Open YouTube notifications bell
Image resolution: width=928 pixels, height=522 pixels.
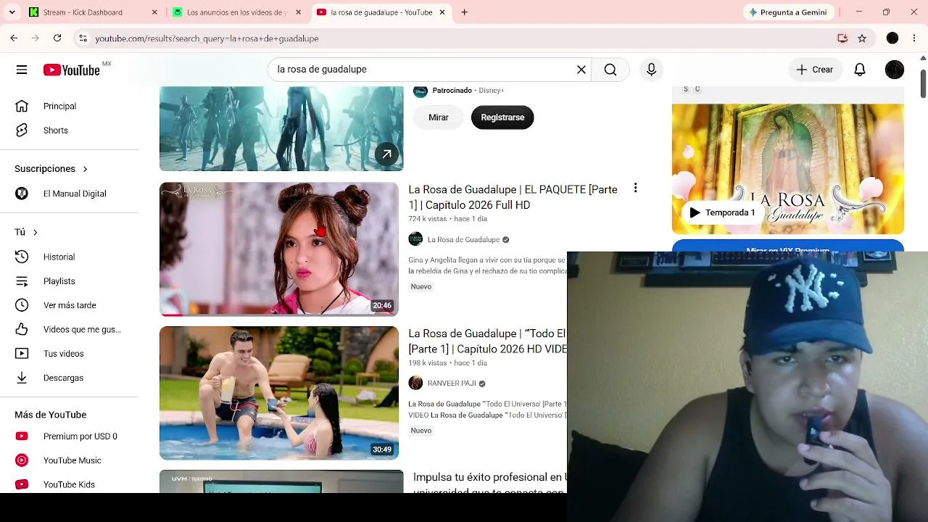click(x=860, y=70)
